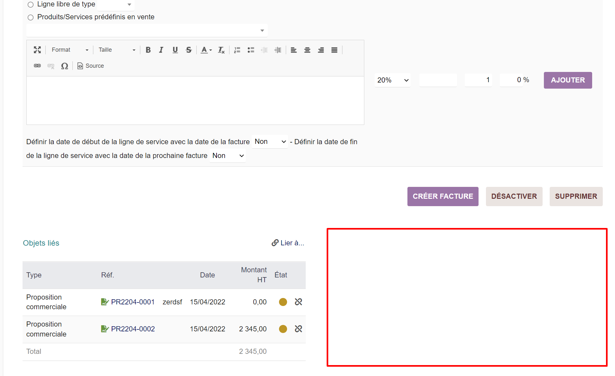Toggle bold formatting in the editor
Screen dimensions: 615x376
pos(148,50)
